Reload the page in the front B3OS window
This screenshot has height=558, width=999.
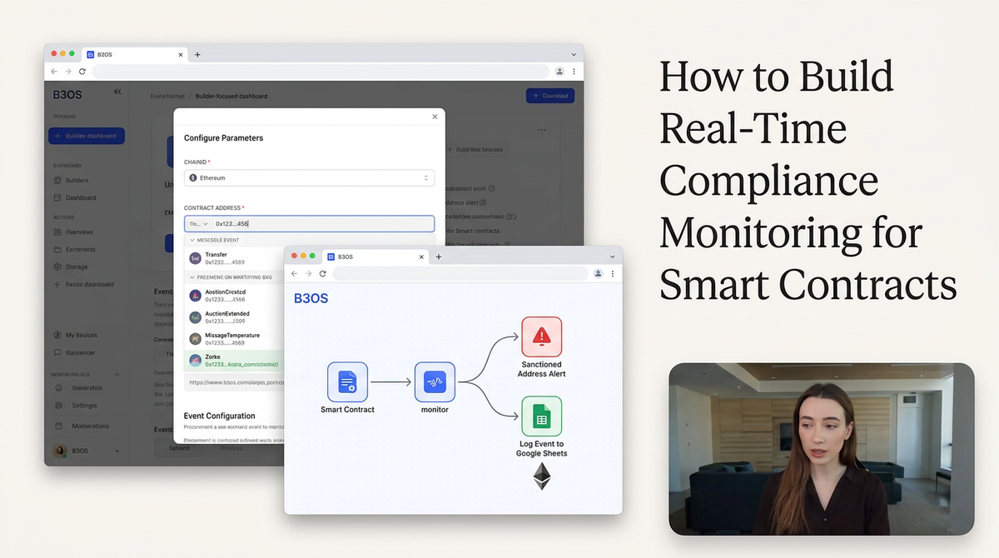(323, 273)
